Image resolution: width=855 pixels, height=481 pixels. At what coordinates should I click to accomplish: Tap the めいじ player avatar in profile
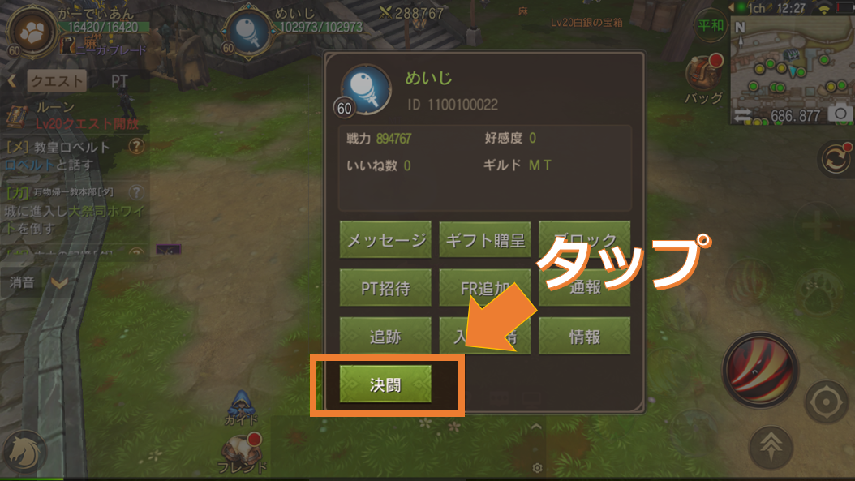click(366, 89)
